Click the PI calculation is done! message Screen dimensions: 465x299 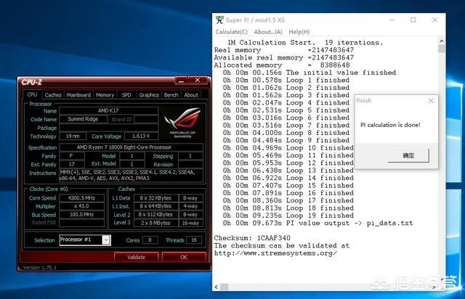390,125
